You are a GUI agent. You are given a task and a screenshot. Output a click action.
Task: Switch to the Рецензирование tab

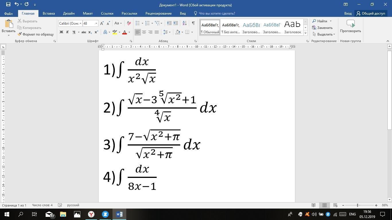pos(158,13)
